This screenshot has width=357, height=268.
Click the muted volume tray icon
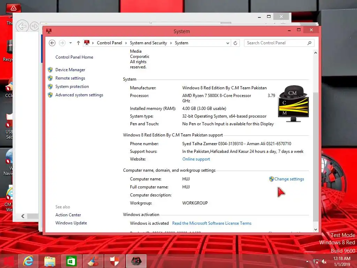(324, 261)
